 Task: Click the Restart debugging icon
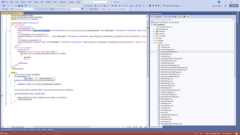pyautogui.click(x=115, y=6)
